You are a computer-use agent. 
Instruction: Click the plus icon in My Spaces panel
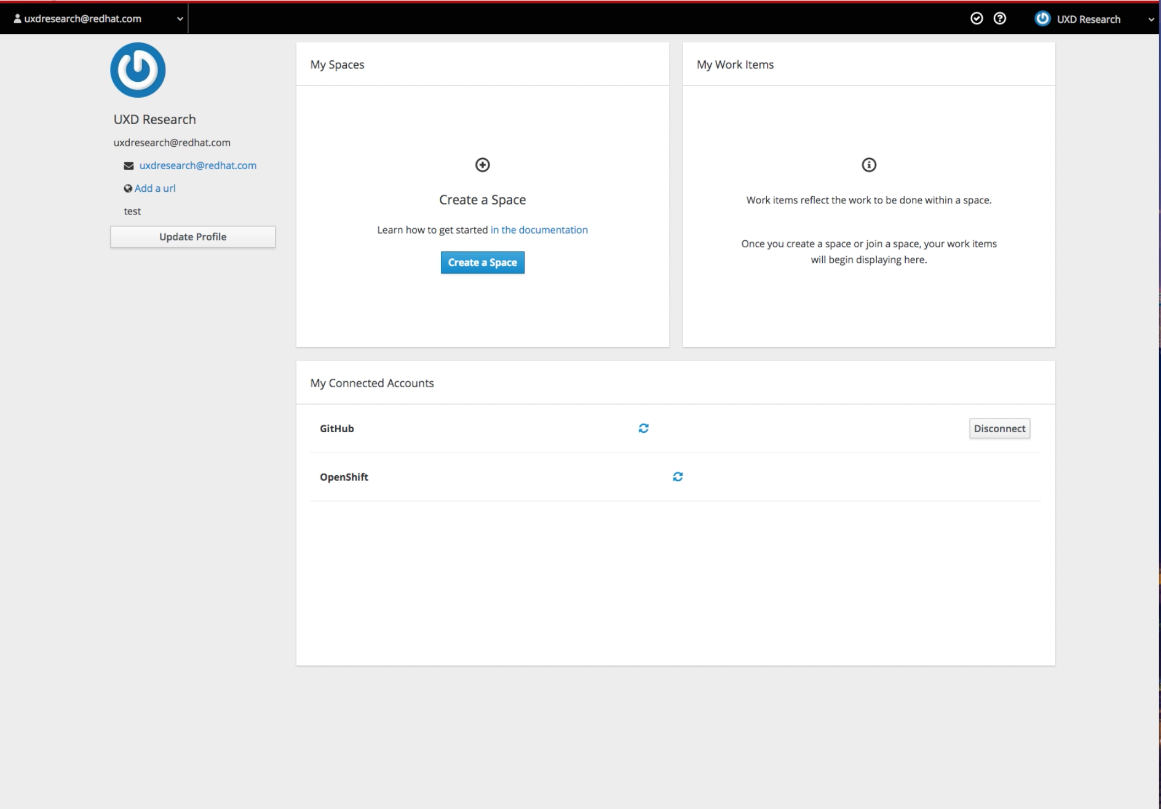482,165
